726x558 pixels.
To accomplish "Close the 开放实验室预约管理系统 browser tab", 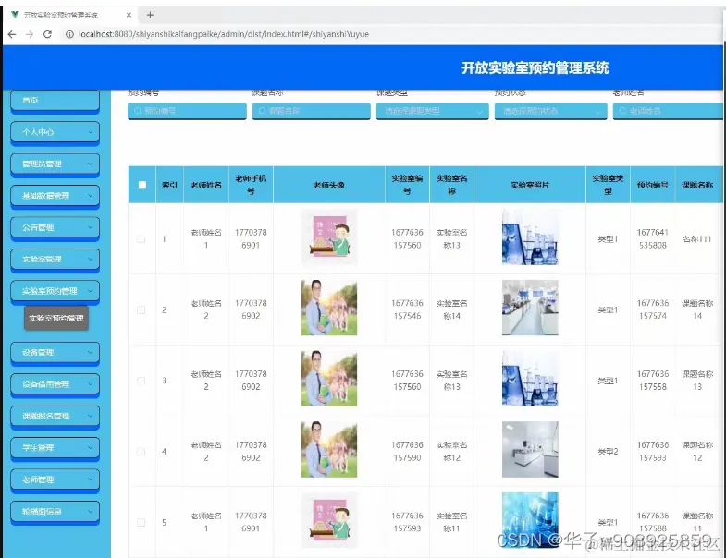I will click(129, 15).
